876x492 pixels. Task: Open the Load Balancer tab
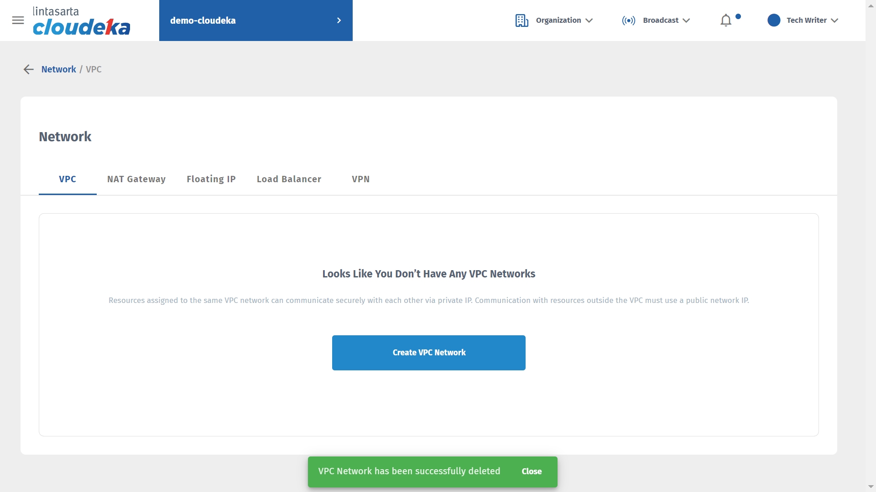(289, 179)
